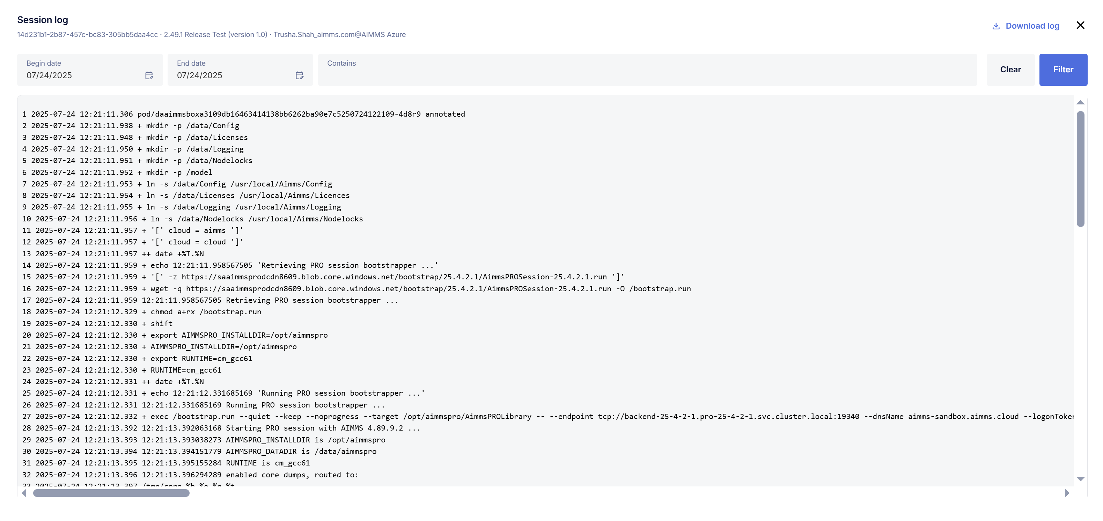Viewport: 1103px width, 521px height.
Task: Select log line chmod a+rx /bootstrap.run
Action: 142,312
